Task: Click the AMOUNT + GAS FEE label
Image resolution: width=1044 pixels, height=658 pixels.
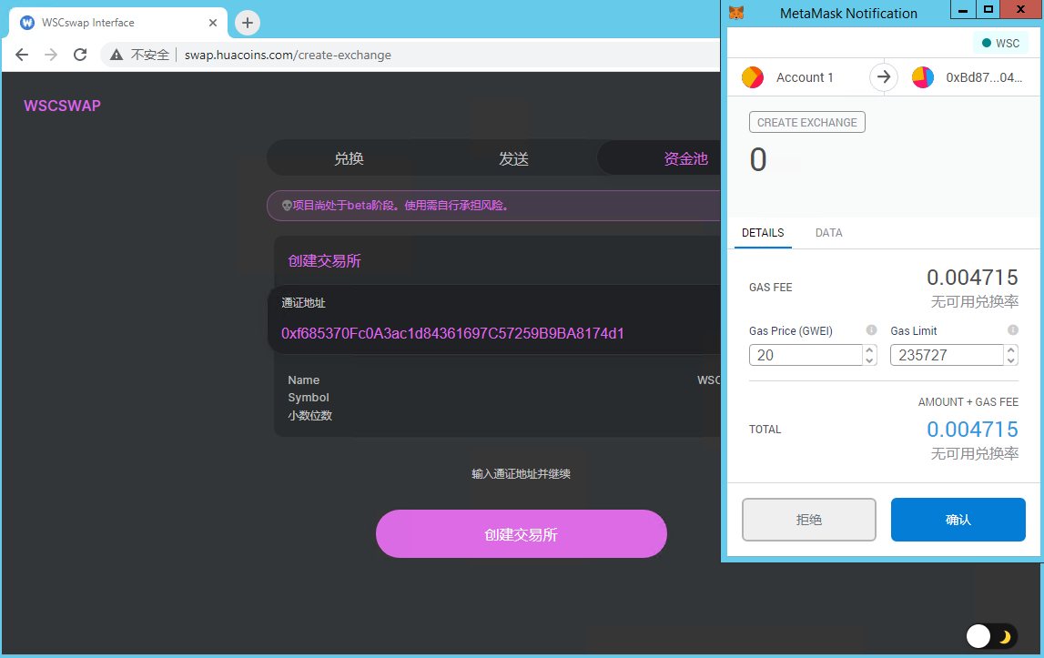Action: tap(968, 401)
